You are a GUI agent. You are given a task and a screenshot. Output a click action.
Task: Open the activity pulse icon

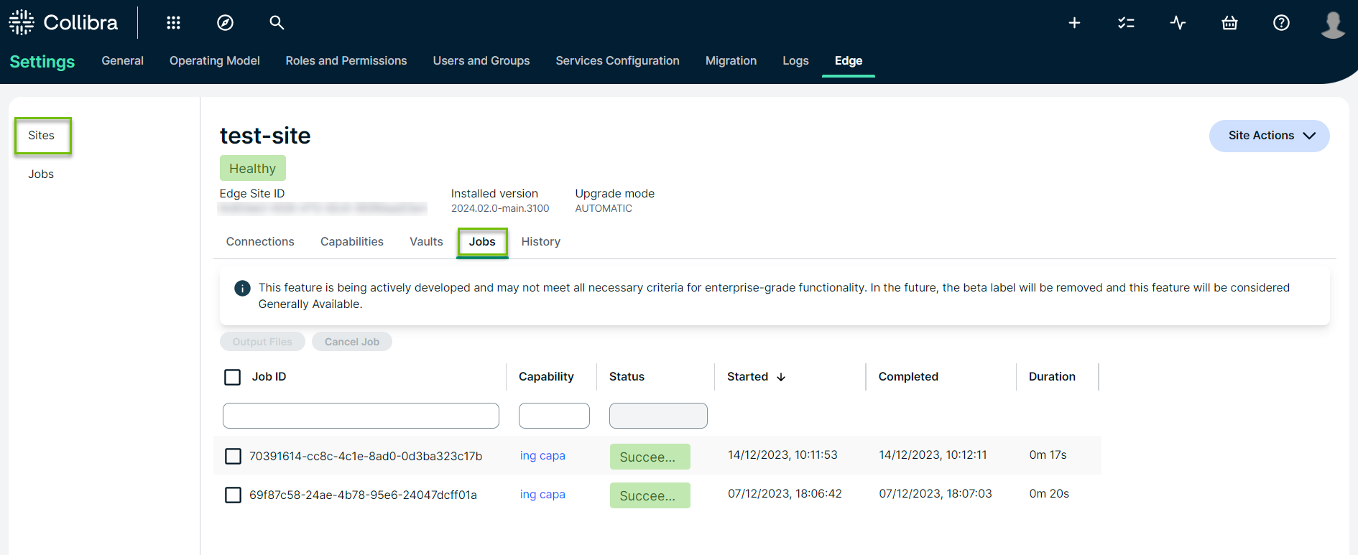[1178, 23]
